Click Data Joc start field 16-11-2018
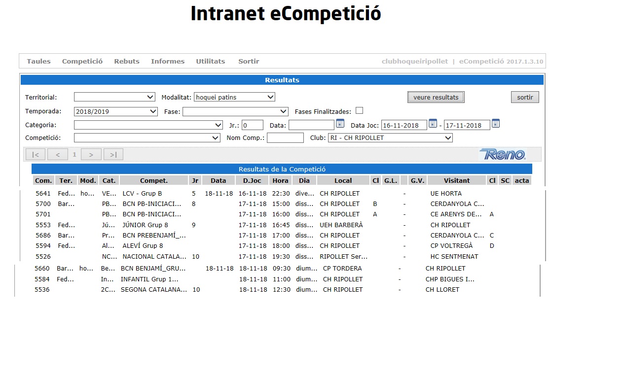Viewport: 624px width, 376px height. [404, 125]
